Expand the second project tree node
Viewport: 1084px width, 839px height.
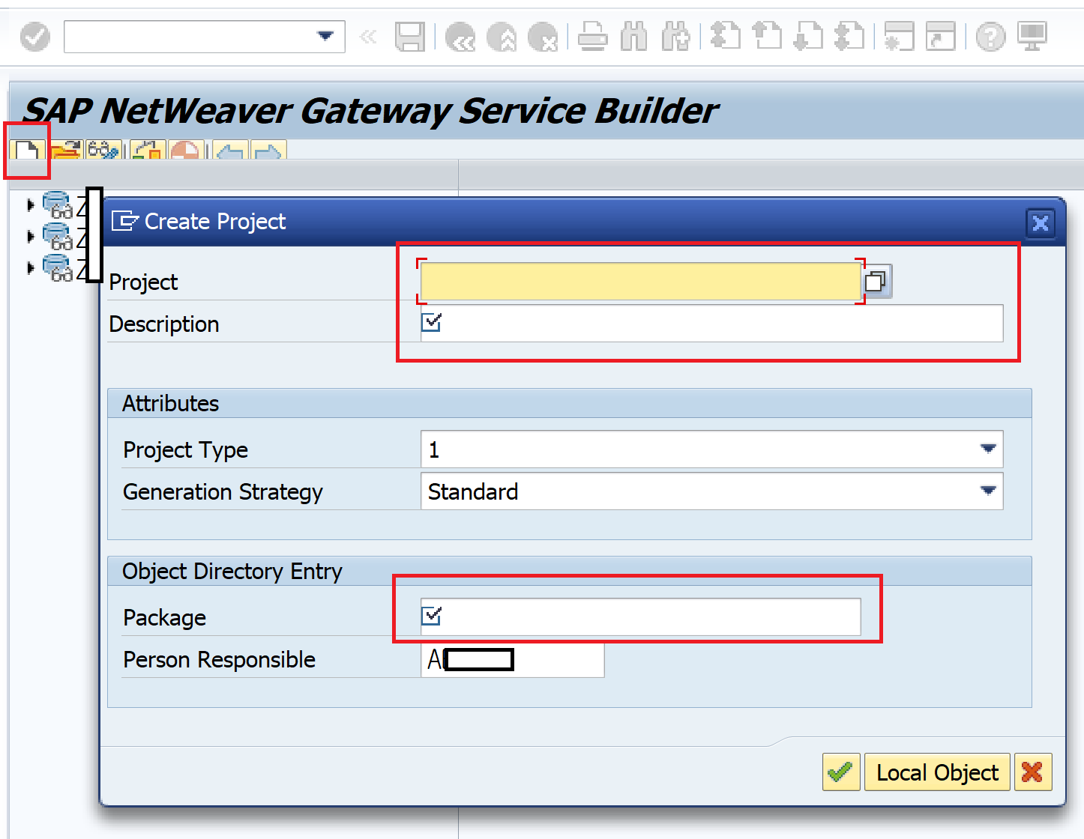point(30,236)
